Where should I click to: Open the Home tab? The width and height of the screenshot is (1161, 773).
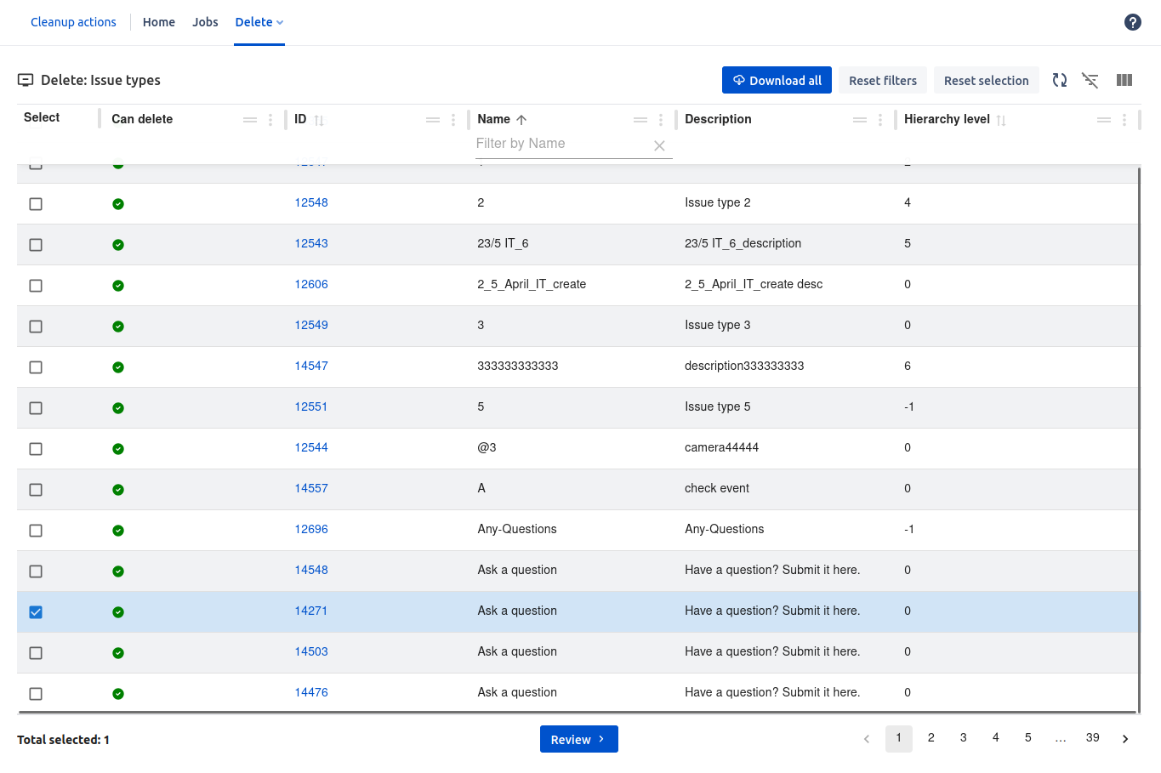click(159, 22)
